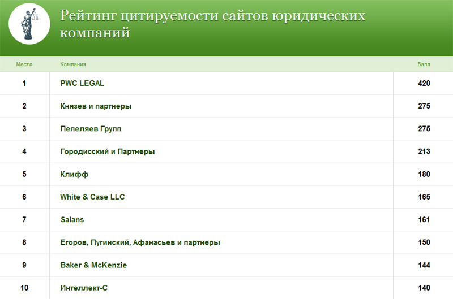The width and height of the screenshot is (453, 299).
Task: Open the 'Городисский и Партнеры' company link
Action: (108, 151)
